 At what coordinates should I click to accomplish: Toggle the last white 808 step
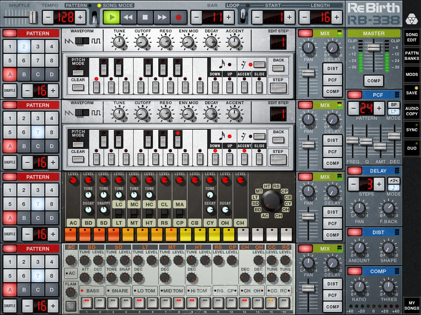tap(286, 235)
